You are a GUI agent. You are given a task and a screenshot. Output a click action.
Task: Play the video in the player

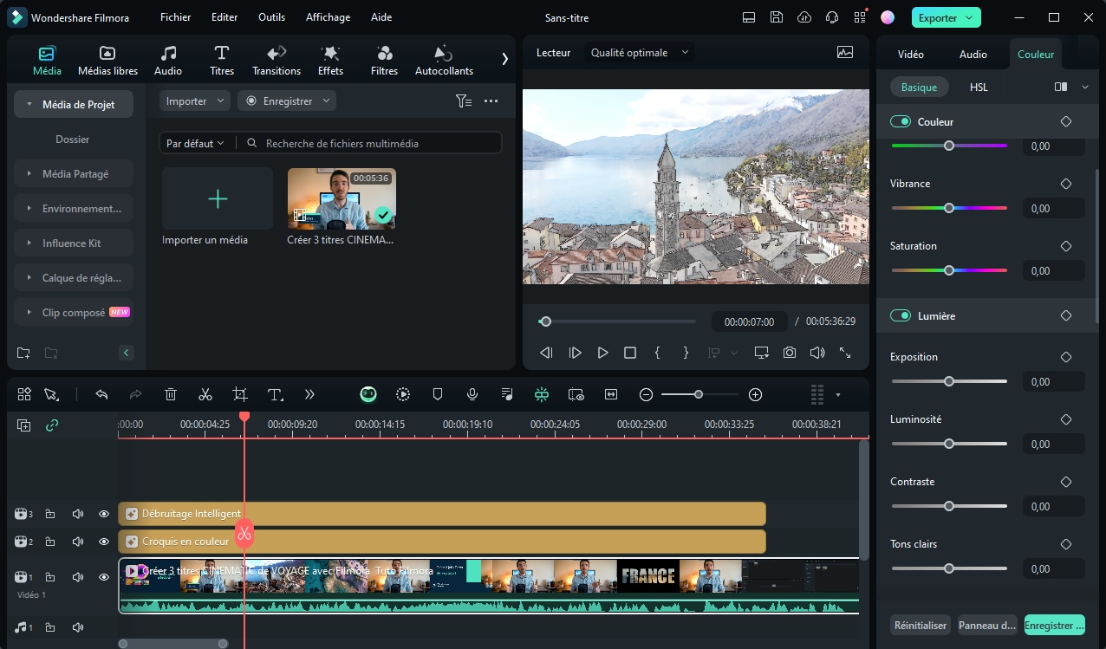pyautogui.click(x=602, y=353)
